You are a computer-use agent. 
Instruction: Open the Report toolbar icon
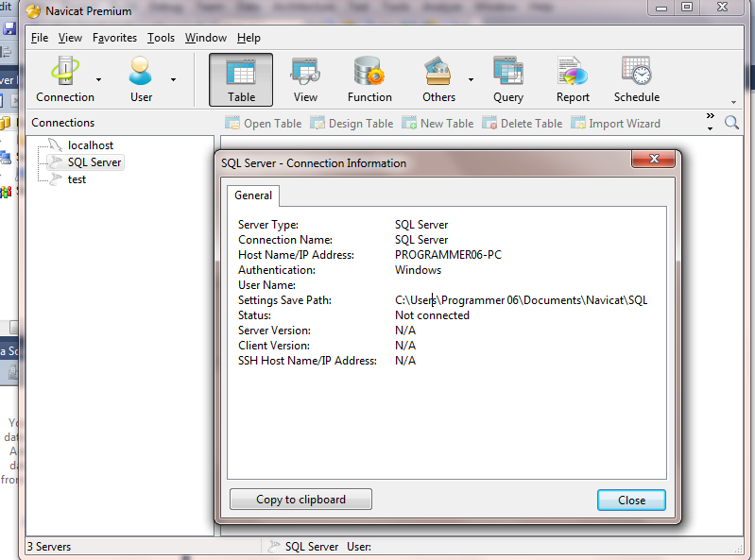pos(573,79)
